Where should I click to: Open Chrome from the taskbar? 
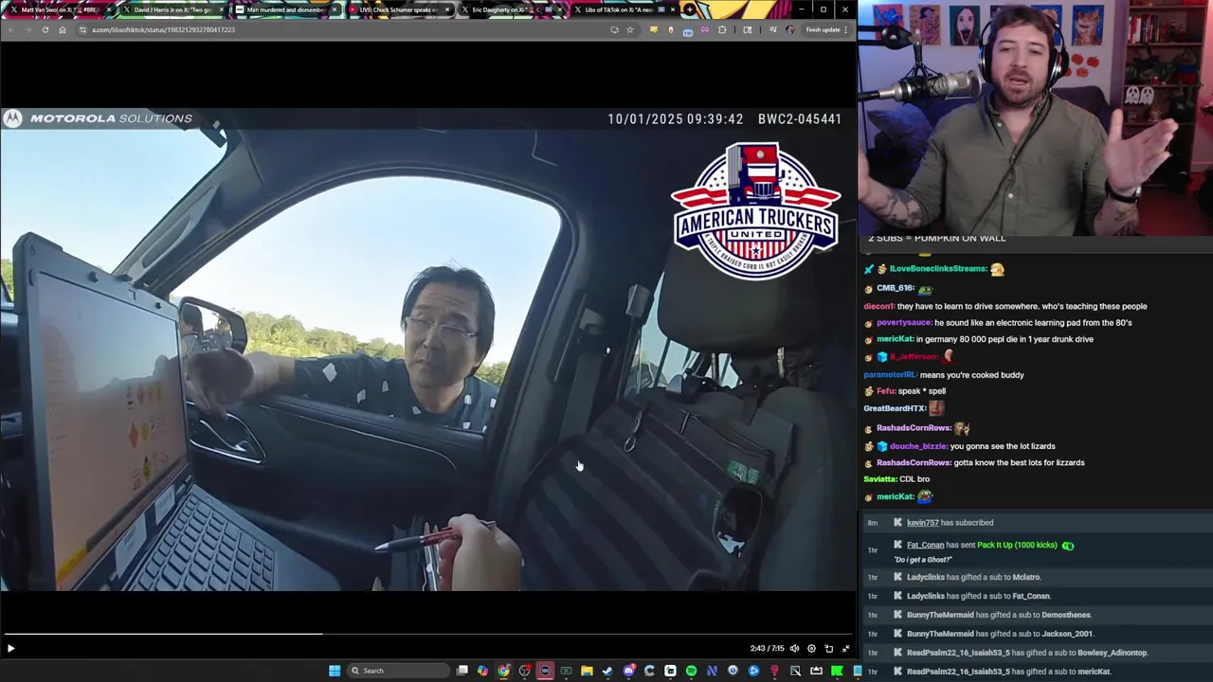(503, 671)
